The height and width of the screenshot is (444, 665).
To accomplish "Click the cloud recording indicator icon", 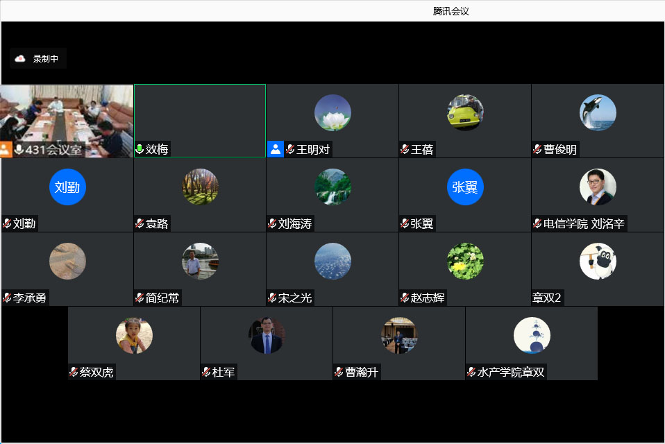I will click(20, 59).
